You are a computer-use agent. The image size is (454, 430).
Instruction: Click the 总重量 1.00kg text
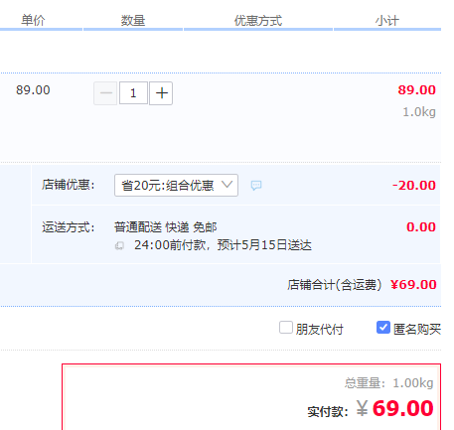[388, 383]
